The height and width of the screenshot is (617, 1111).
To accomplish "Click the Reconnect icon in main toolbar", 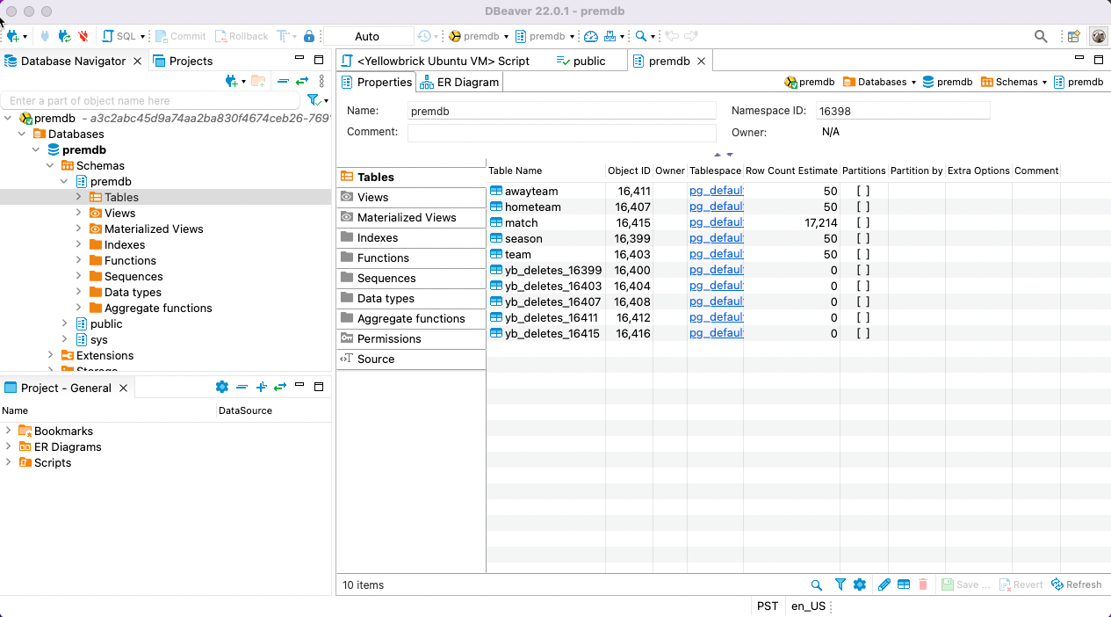I will (64, 36).
